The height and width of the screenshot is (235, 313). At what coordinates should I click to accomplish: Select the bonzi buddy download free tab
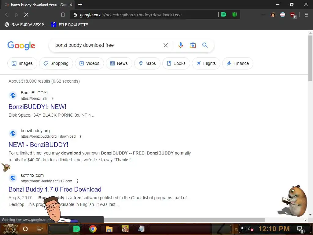click(x=38, y=5)
